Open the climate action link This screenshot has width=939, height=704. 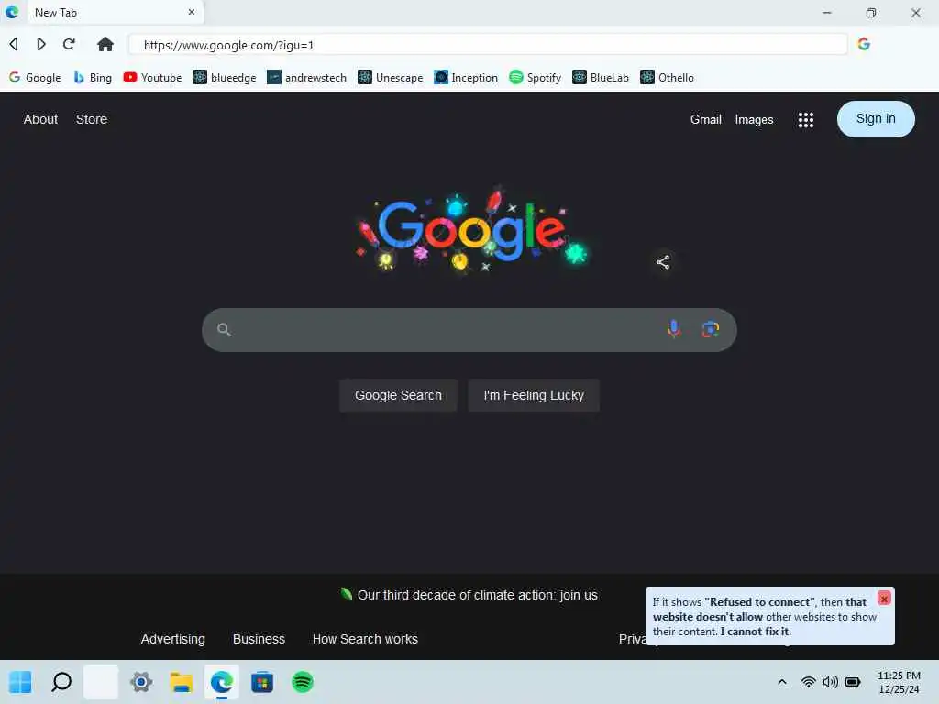[x=477, y=595]
